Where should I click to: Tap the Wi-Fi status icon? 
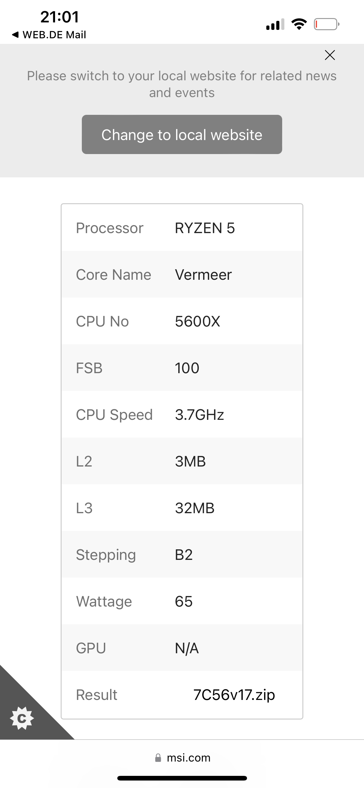[x=299, y=24]
